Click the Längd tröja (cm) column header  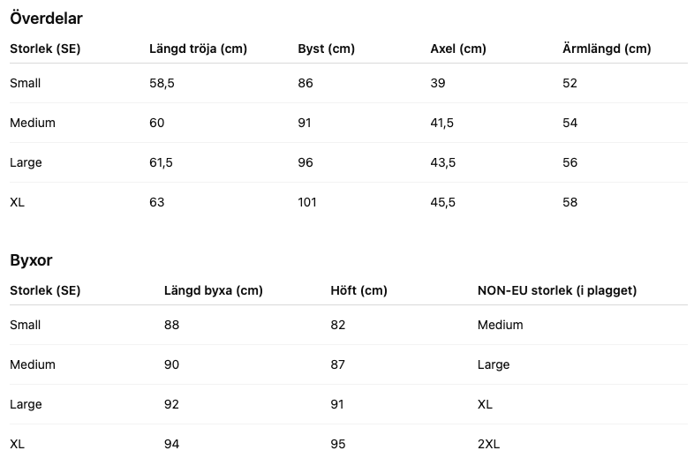click(x=198, y=49)
